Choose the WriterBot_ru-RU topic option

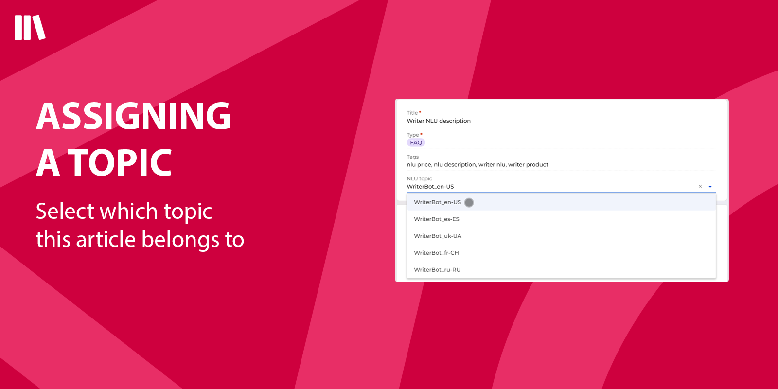(437, 270)
